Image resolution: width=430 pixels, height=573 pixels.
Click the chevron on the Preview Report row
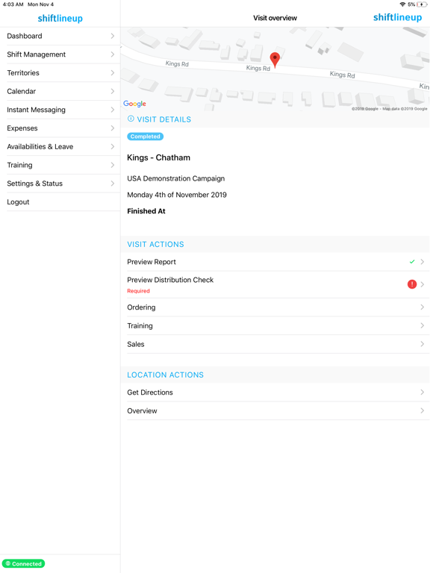[x=423, y=262]
